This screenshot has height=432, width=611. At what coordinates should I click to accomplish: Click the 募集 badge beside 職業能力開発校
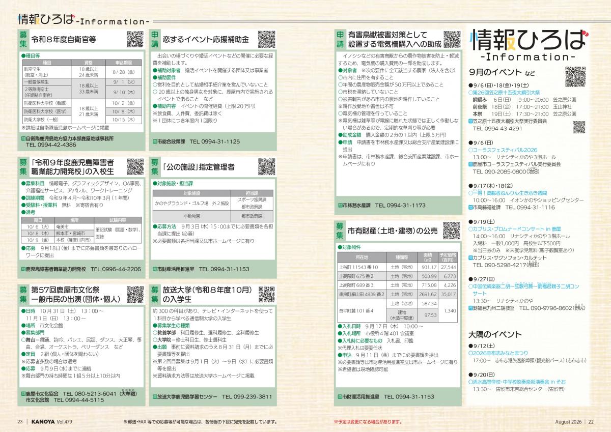pyautogui.click(x=23, y=166)
